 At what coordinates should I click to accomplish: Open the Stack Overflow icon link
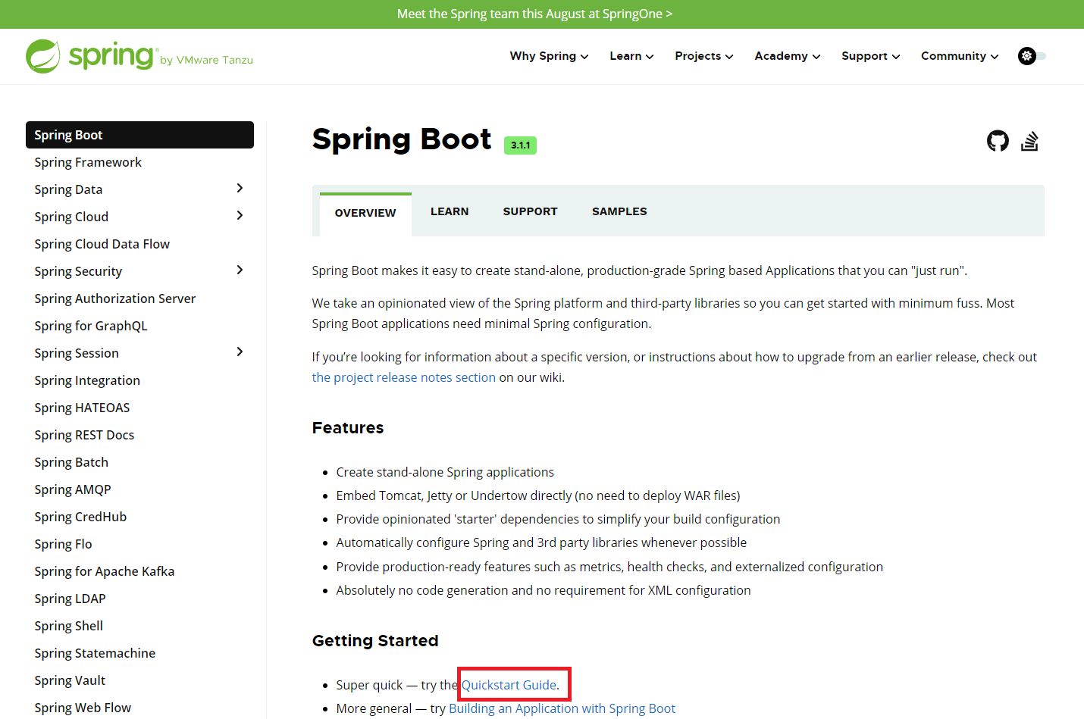tap(1029, 141)
